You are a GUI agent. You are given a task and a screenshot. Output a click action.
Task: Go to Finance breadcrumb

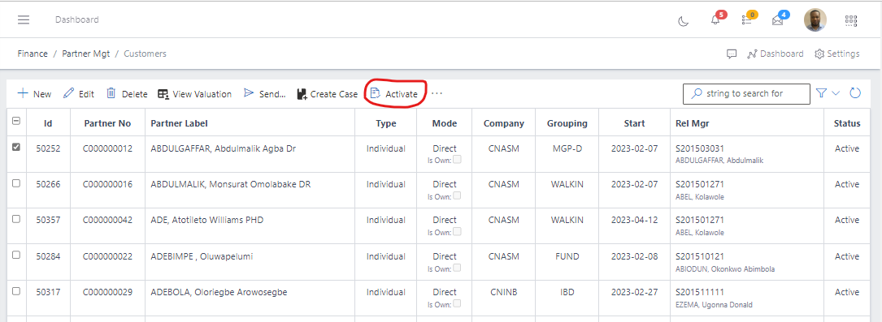[33, 54]
